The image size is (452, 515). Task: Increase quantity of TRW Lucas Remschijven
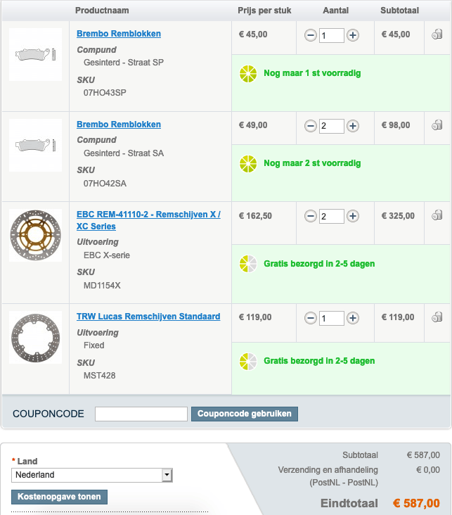pos(353,319)
